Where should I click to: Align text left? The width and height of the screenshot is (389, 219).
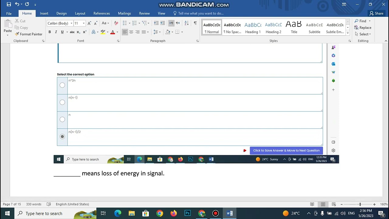(x=125, y=32)
